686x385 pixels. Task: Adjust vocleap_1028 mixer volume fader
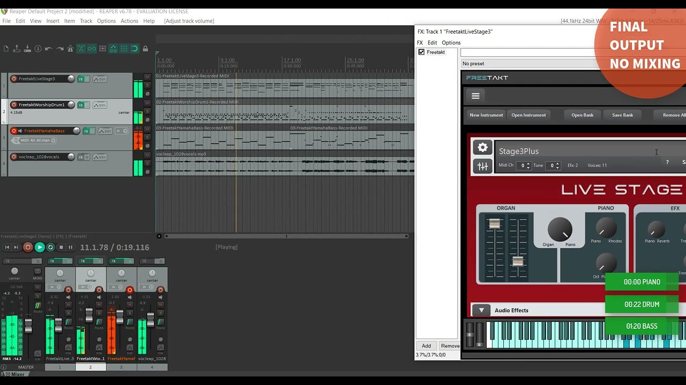(x=151, y=320)
